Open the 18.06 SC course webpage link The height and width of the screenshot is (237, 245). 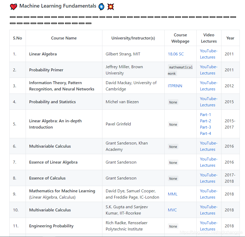tap(176, 54)
